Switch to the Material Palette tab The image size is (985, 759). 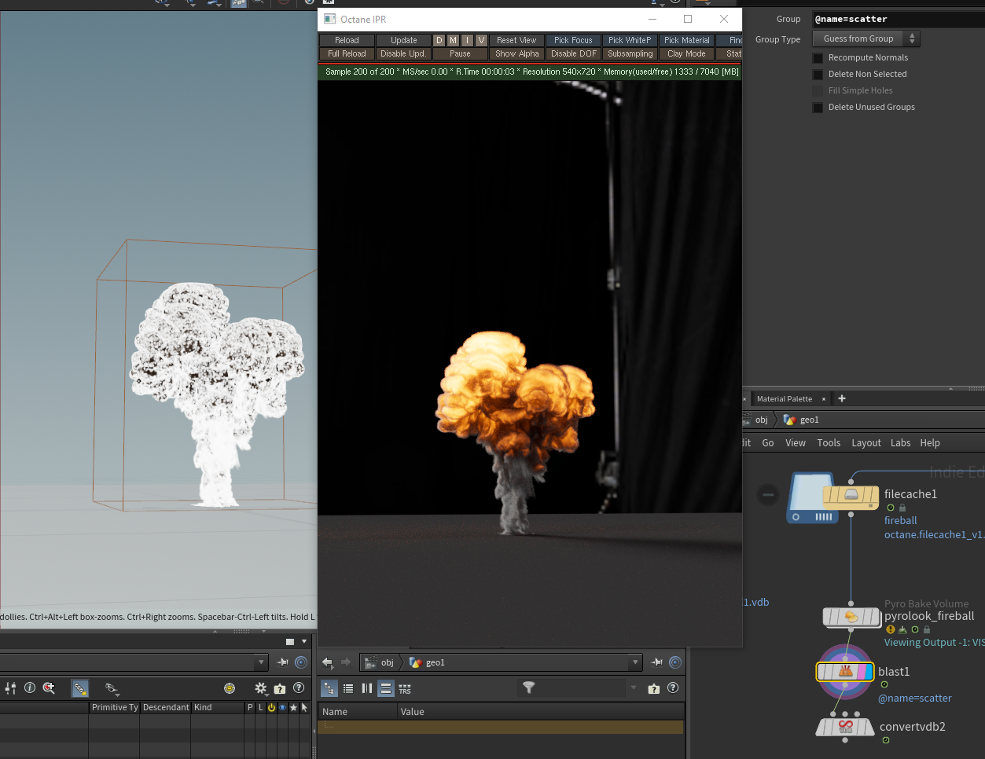pos(784,399)
